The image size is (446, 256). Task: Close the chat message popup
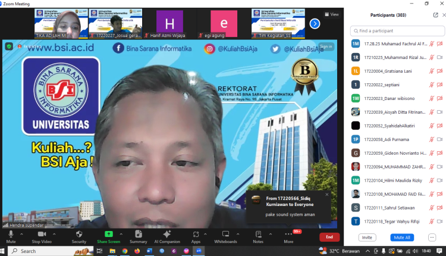click(x=327, y=195)
